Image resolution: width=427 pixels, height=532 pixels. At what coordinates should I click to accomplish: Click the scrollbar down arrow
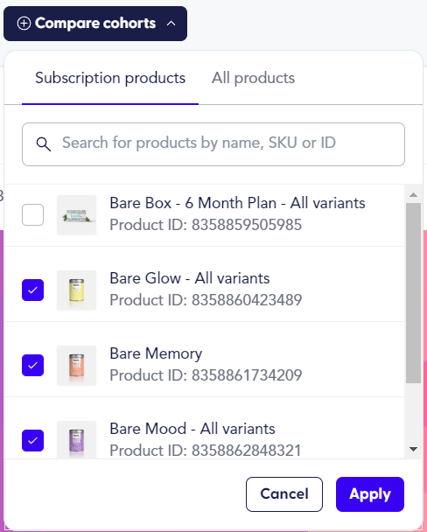(413, 449)
